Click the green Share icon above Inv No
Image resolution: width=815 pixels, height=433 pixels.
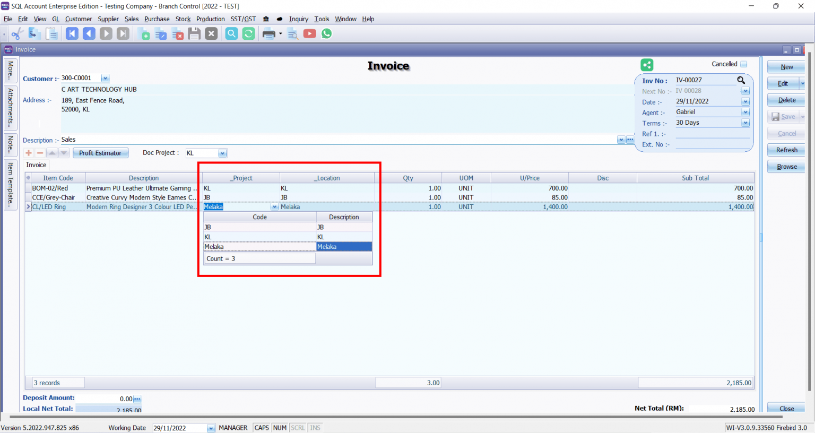tap(647, 64)
